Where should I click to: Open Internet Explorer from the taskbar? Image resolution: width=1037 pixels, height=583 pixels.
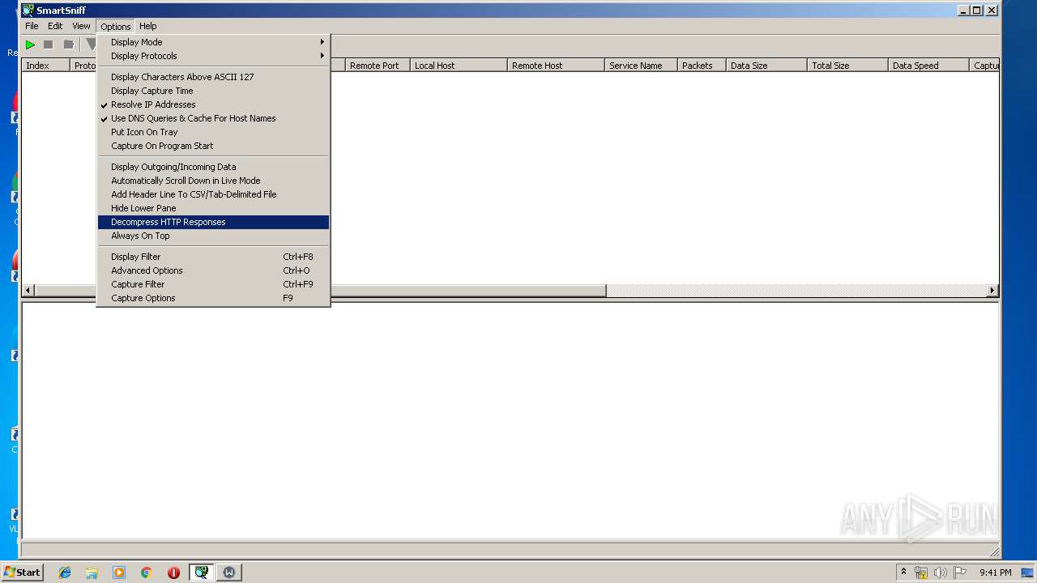pos(65,572)
